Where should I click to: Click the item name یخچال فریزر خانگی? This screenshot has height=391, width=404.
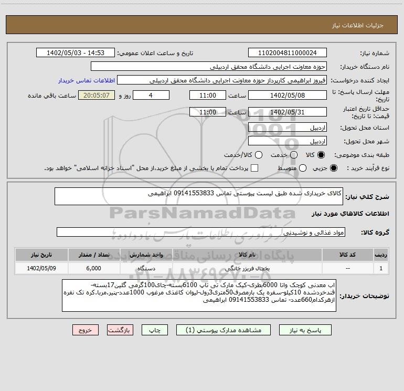(247, 268)
